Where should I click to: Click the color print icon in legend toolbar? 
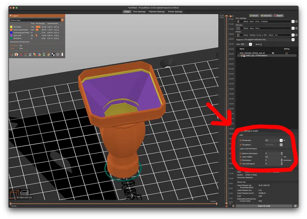tap(39, 55)
